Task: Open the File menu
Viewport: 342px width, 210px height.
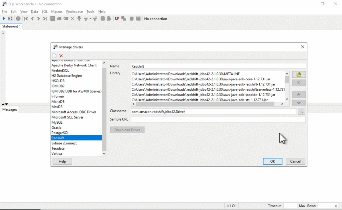Action: click(4, 11)
